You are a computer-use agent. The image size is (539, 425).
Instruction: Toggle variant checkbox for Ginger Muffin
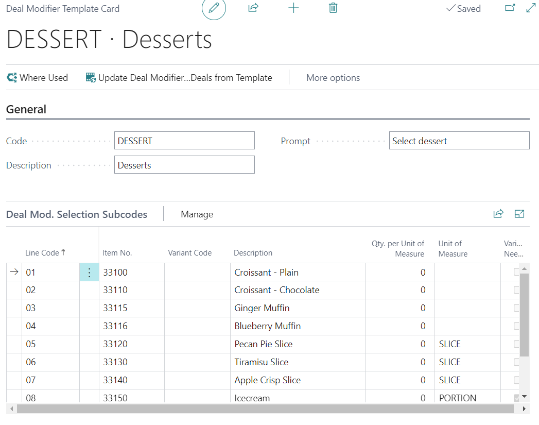(x=517, y=308)
